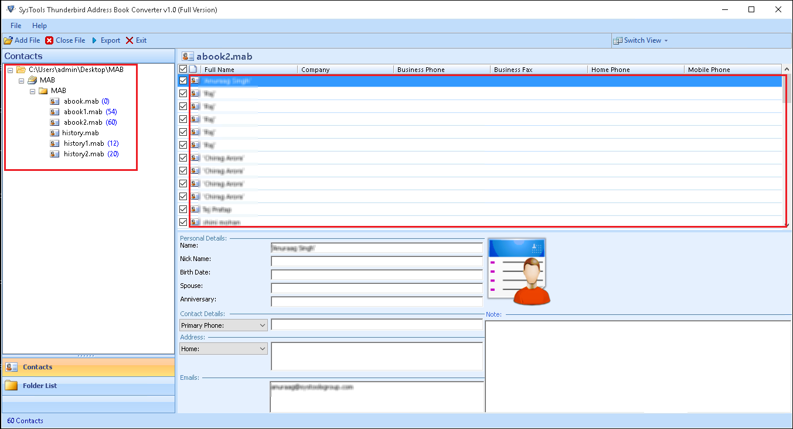Open the Primary Phone dropdown
The image size is (793, 429).
click(x=223, y=325)
